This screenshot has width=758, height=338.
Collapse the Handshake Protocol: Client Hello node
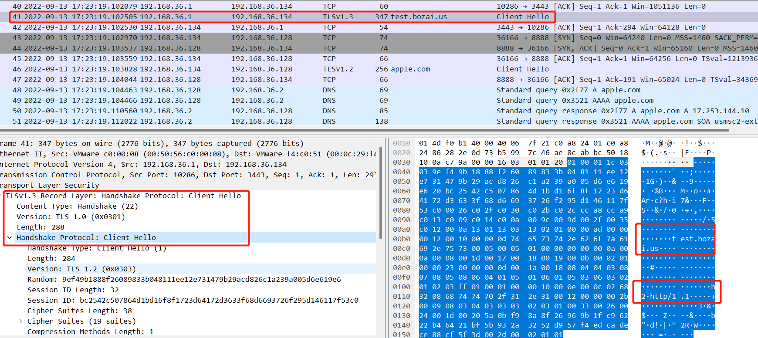[10, 237]
